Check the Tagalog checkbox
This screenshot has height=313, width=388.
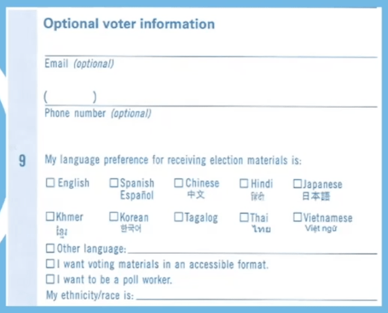[178, 217]
